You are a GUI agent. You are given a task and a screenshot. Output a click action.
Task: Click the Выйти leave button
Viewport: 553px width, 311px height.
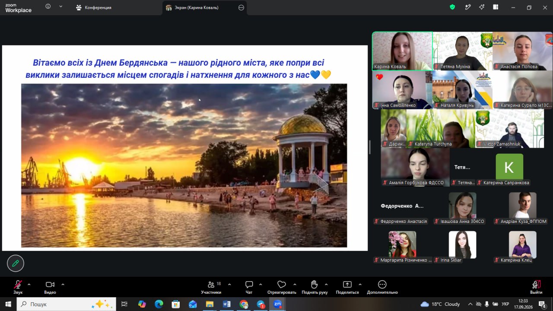536,288
